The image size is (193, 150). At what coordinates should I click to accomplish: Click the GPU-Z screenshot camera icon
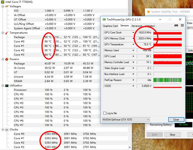176,25
